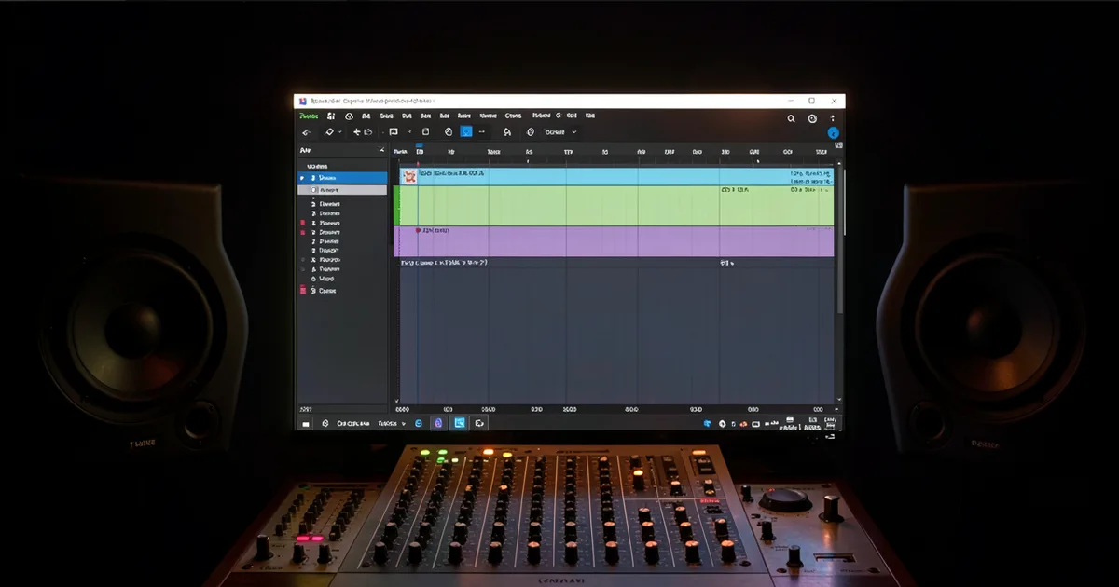Select the light blue clip in the timeline
This screenshot has width=1119, height=587.
tap(615, 176)
